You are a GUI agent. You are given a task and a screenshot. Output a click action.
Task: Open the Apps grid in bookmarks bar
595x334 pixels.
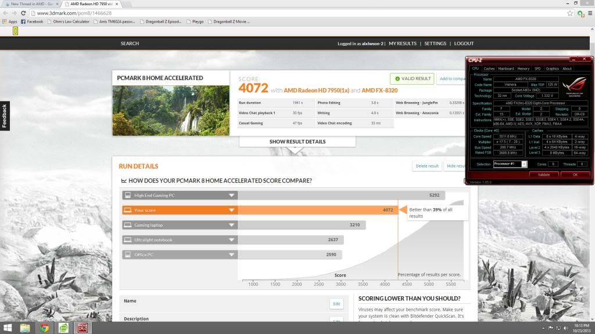(x=10, y=21)
